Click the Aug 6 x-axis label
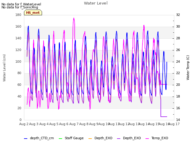The width and height of the screenshot is (192, 144). click(x=64, y=124)
